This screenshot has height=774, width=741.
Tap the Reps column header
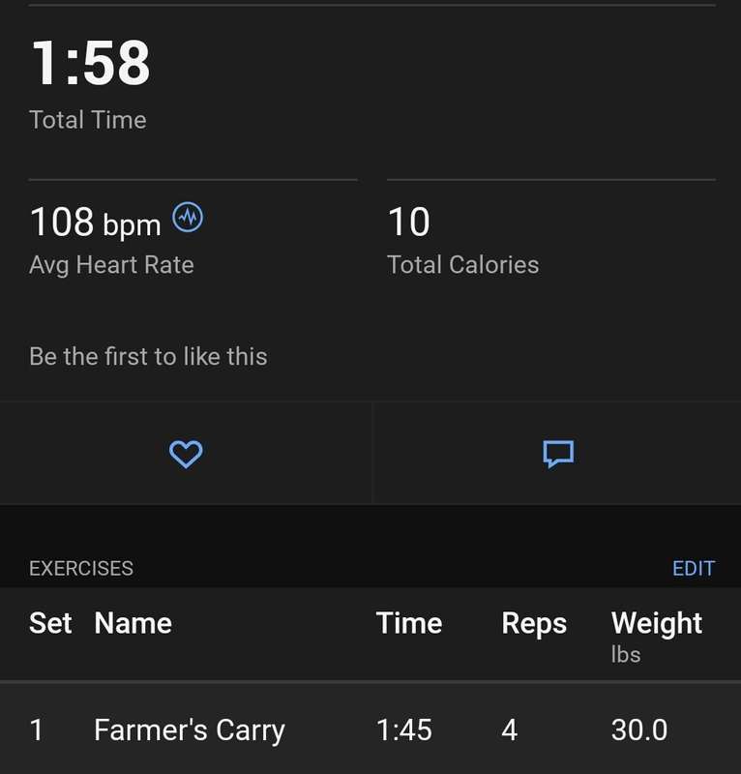534,623
